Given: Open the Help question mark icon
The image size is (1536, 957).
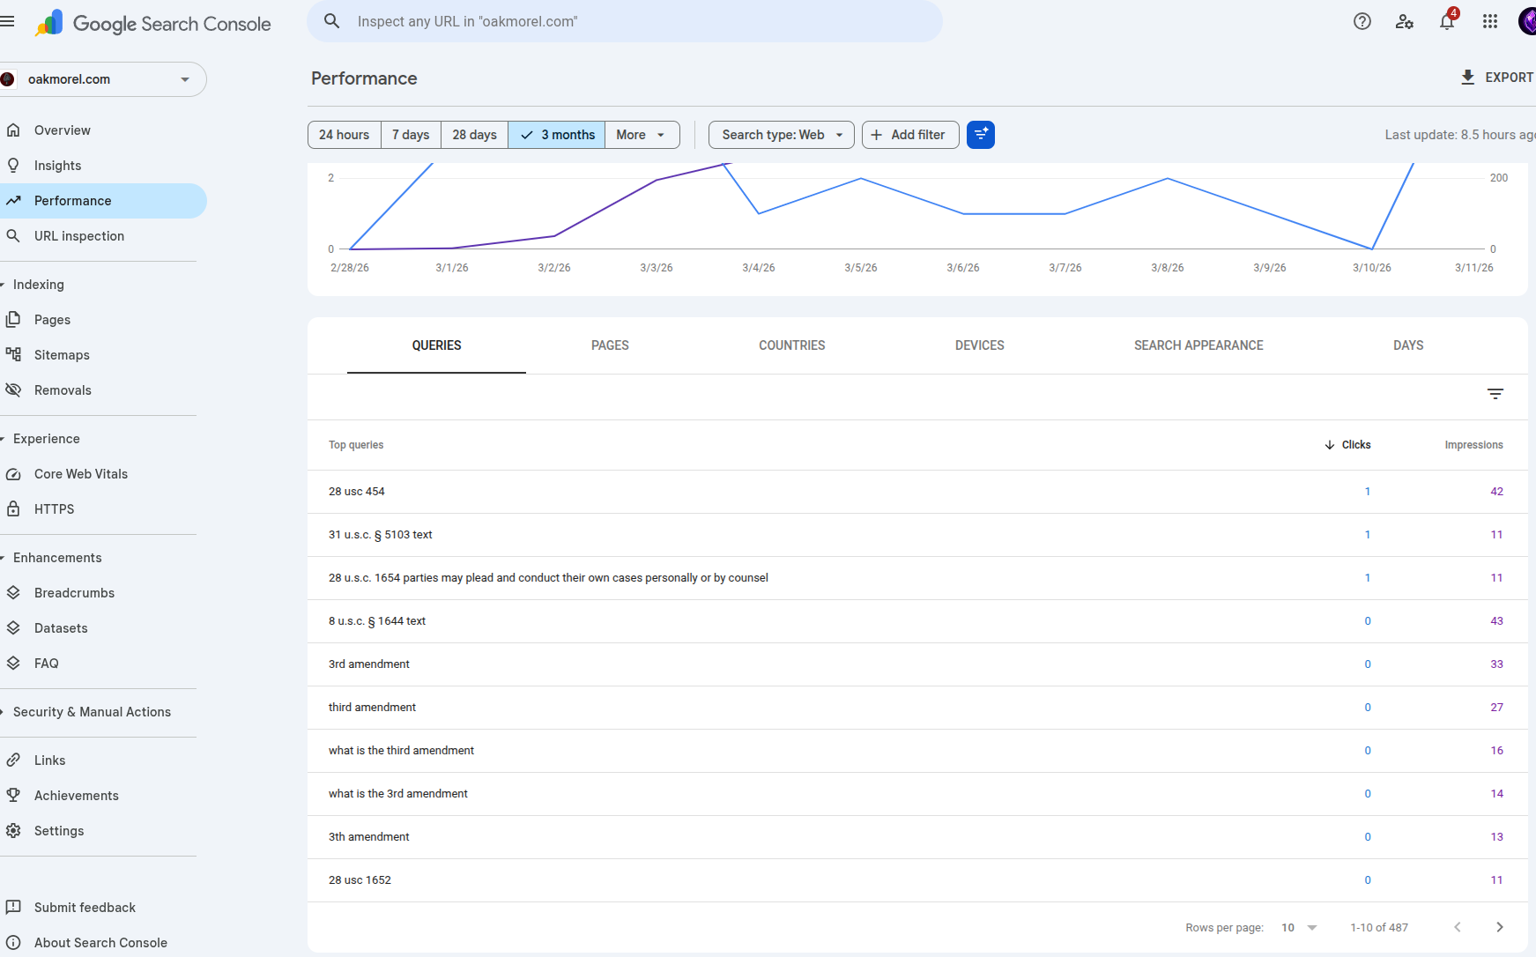Looking at the screenshot, I should [x=1362, y=21].
